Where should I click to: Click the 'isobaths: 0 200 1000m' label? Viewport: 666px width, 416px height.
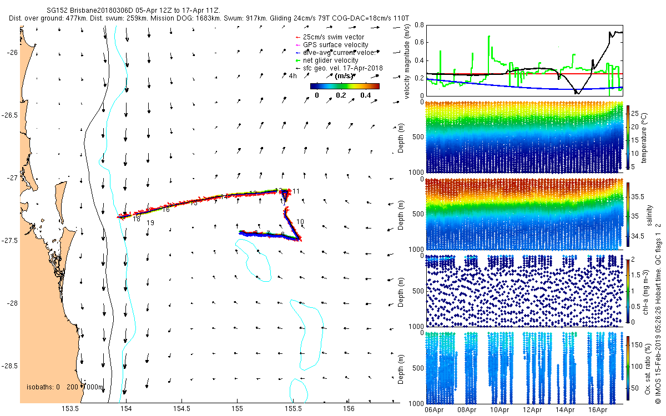tap(65, 387)
